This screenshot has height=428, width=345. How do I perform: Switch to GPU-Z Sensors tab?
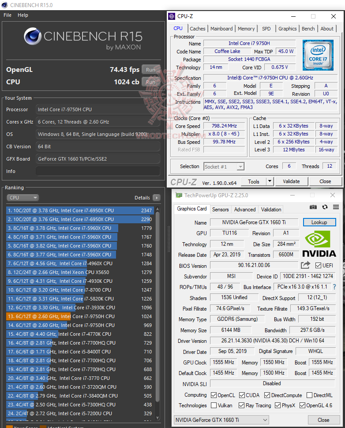[220, 209]
